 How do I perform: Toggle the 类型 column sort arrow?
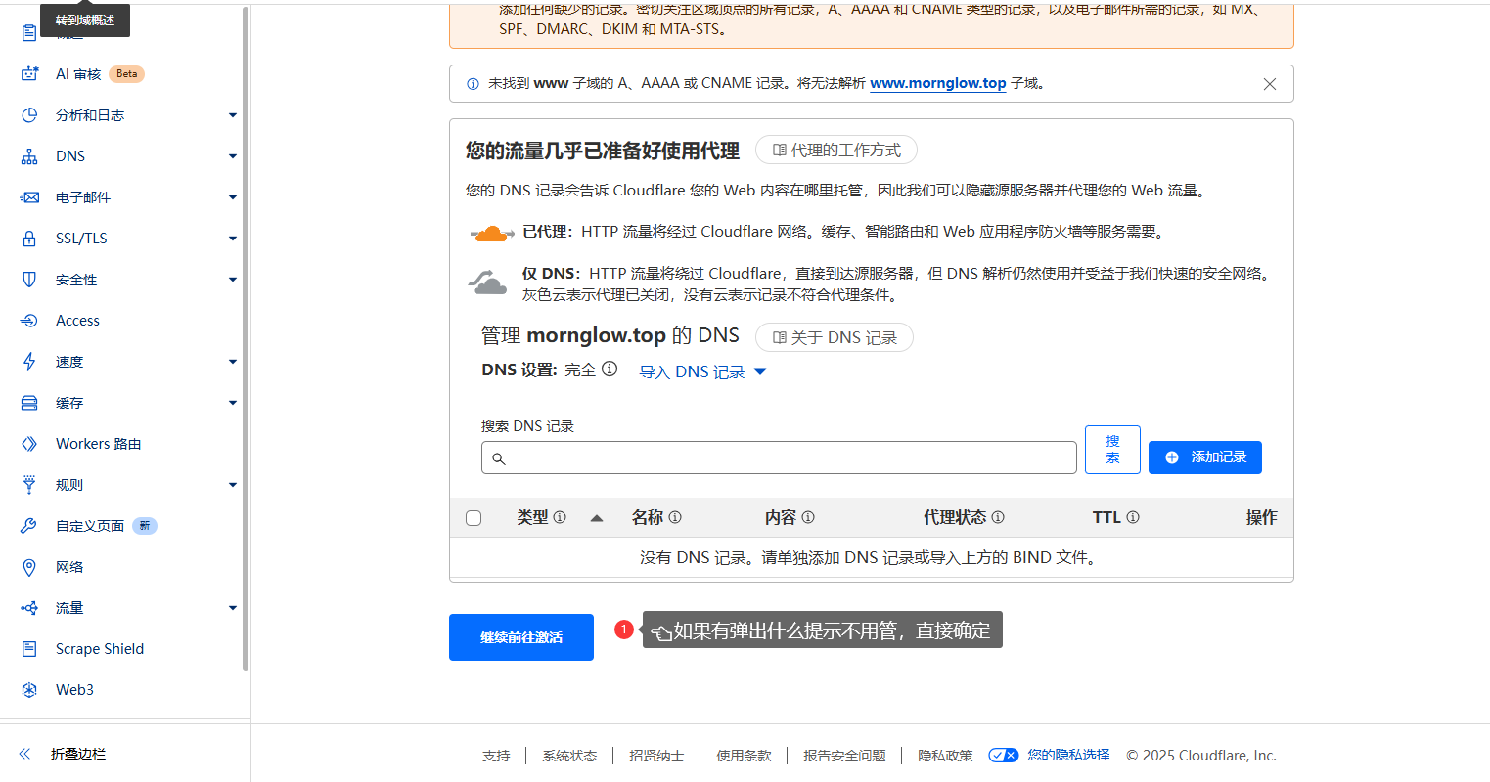coord(597,517)
